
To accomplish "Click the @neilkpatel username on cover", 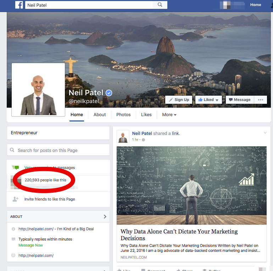I will coord(84,101).
